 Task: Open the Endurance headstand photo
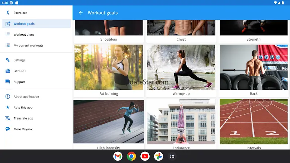181,121
